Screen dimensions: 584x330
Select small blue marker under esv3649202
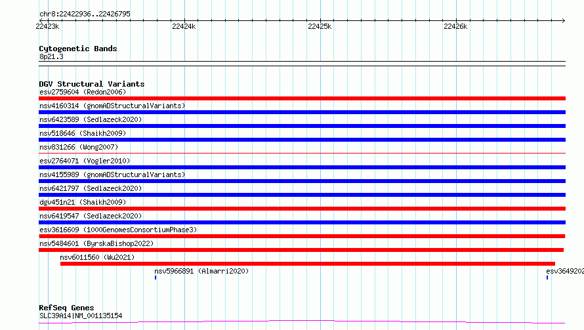tap(547, 278)
